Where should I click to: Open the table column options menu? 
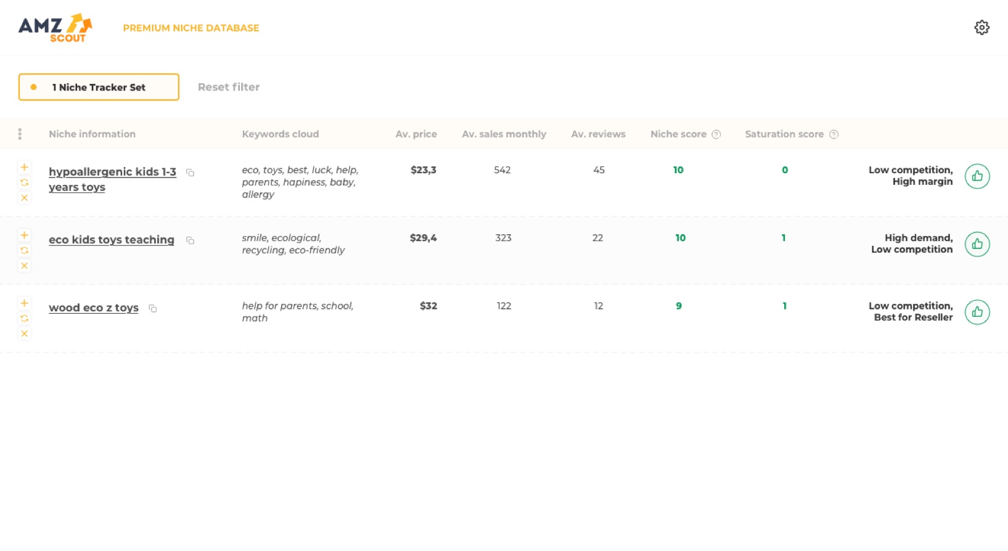coord(20,134)
